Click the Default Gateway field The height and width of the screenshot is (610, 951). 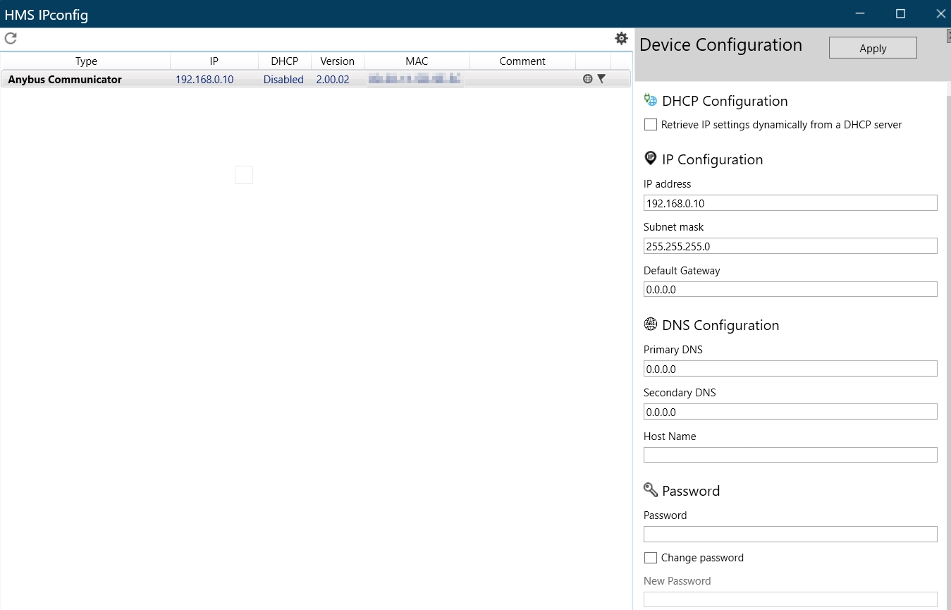point(790,289)
